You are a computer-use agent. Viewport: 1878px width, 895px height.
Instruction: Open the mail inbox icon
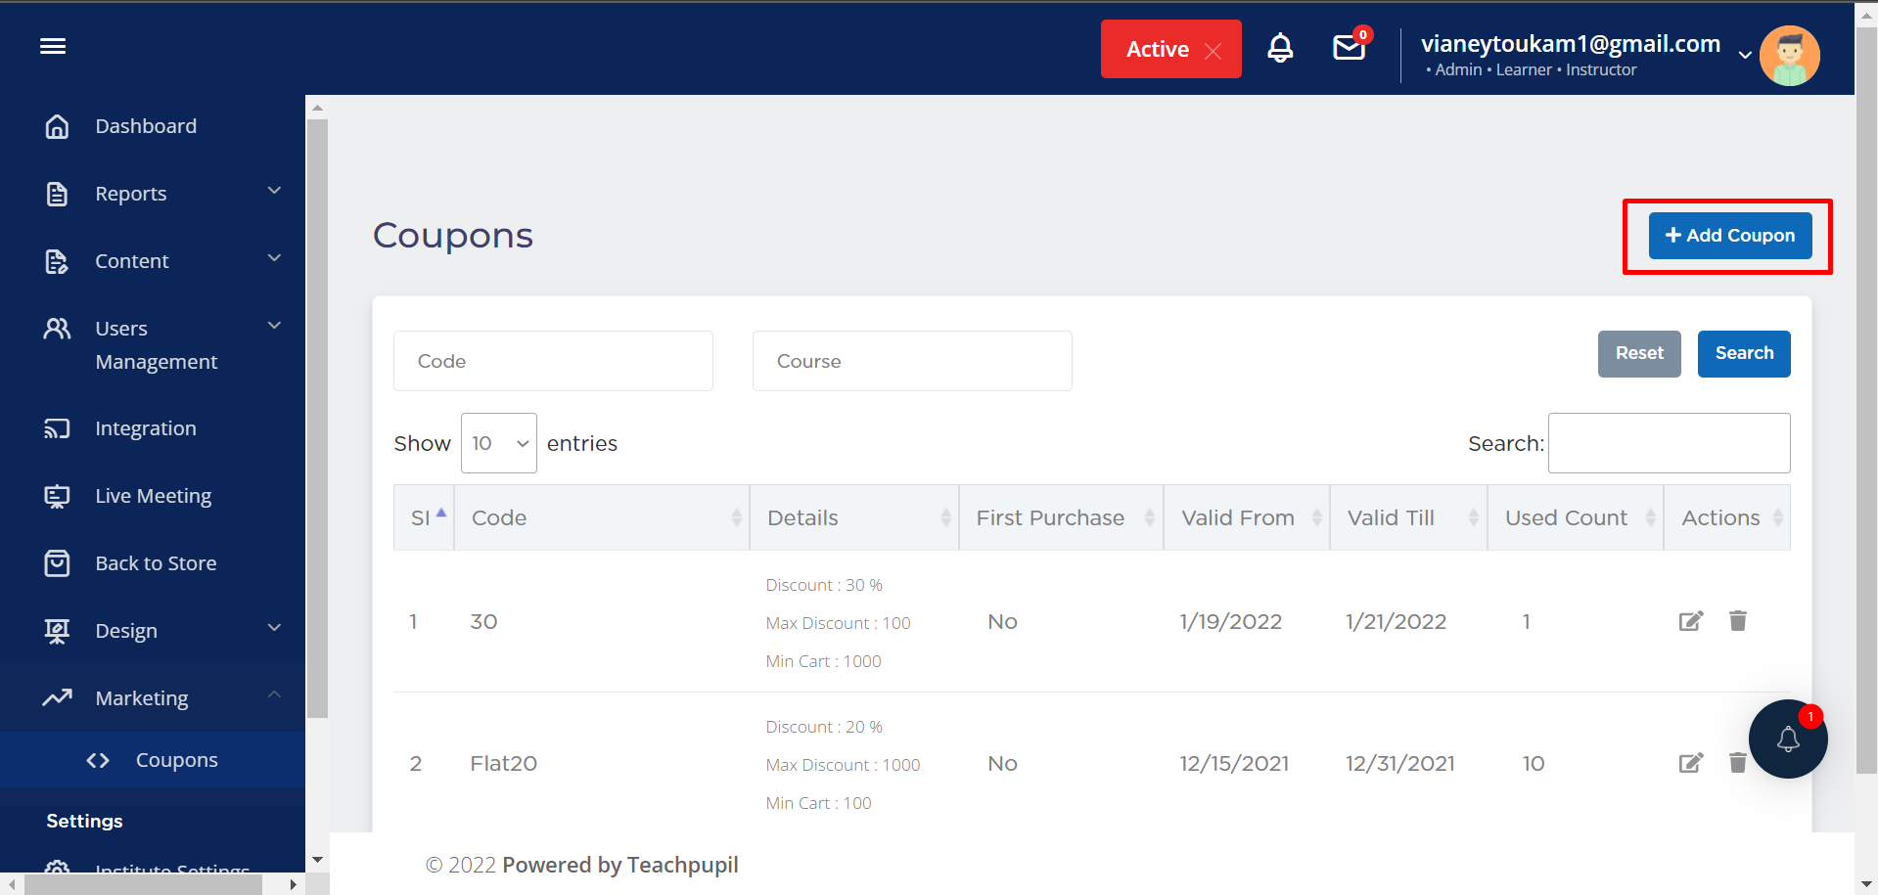1350,48
